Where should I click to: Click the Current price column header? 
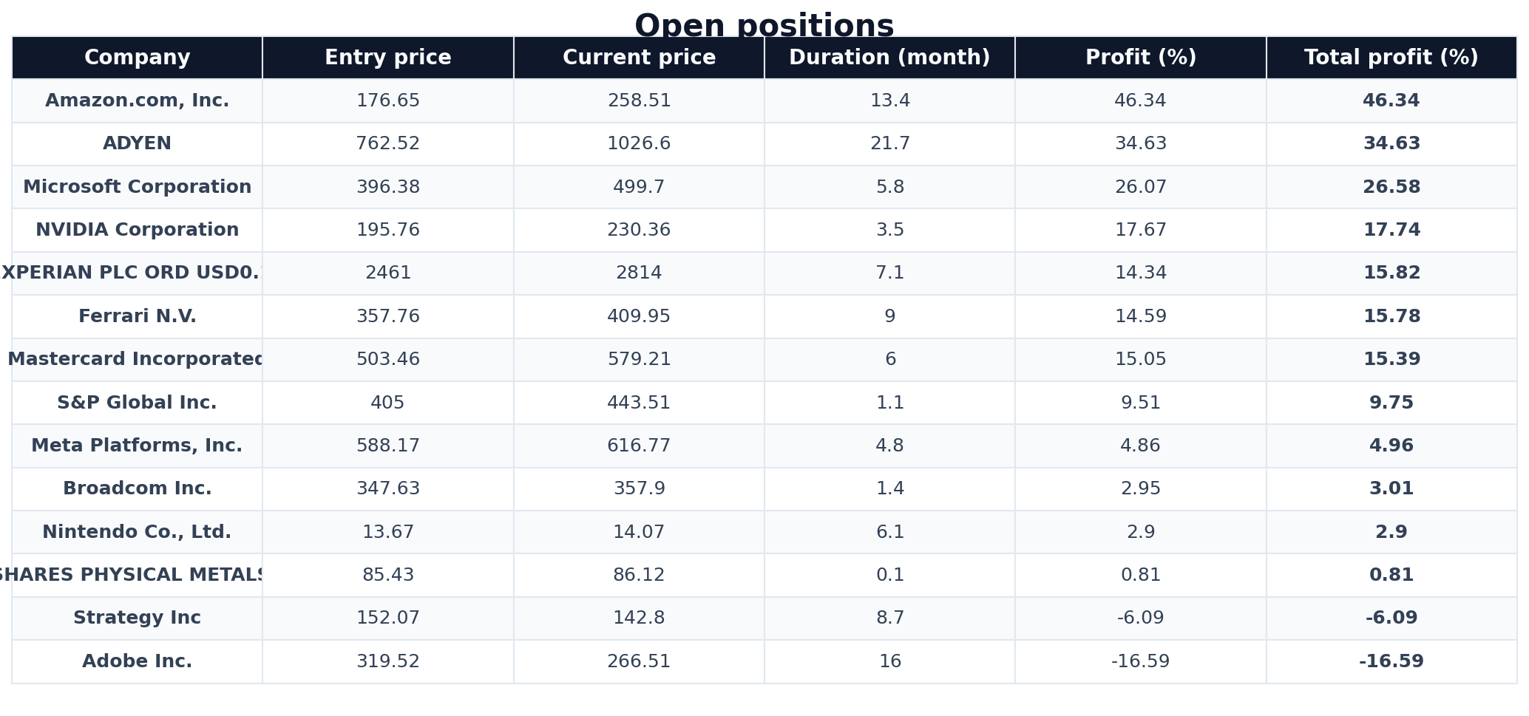(639, 58)
